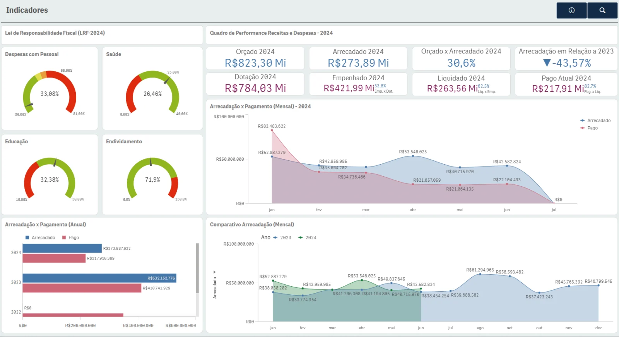This screenshot has width=619, height=337.
Task: Click the Indicadores page title
Action: click(27, 10)
